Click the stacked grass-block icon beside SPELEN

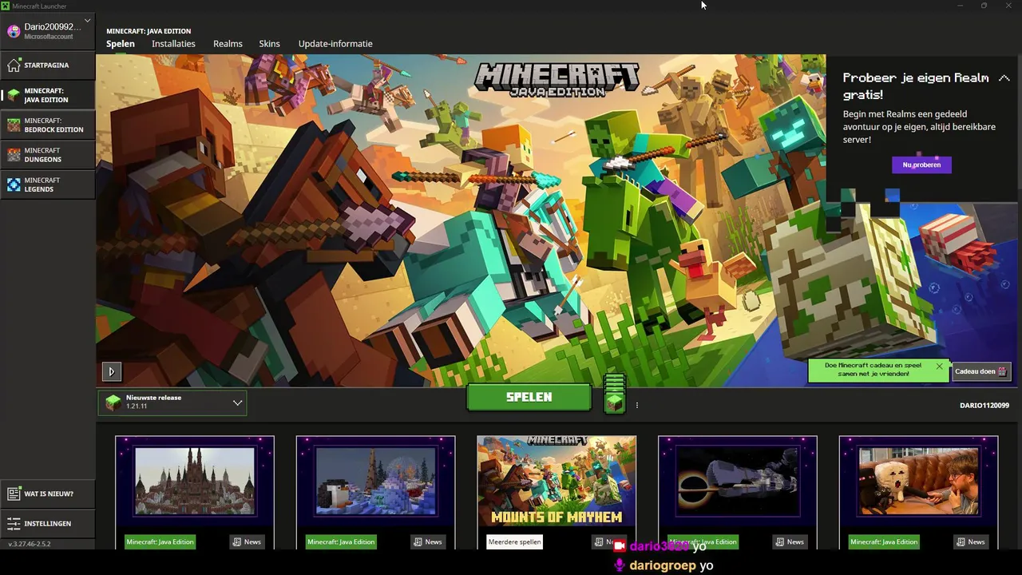pyautogui.click(x=614, y=394)
